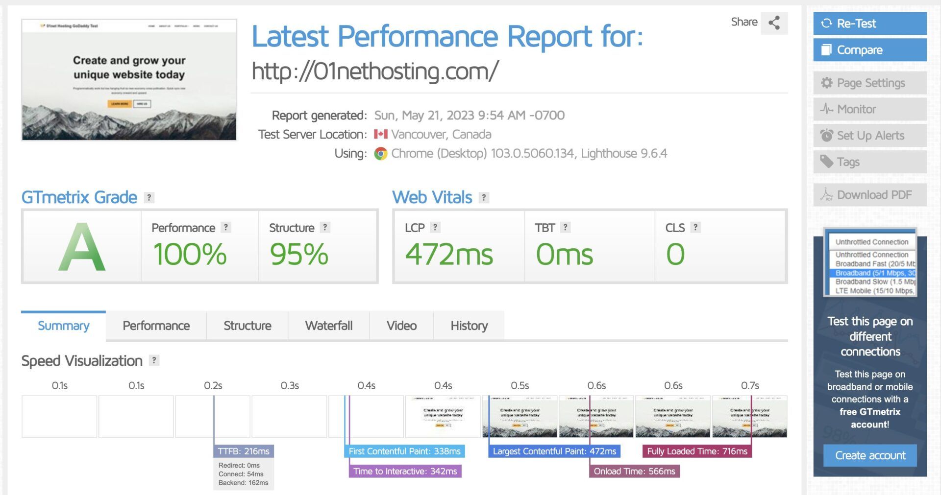Click the 0ms TBT value
Screen dimensions: 941x495
[564, 255]
